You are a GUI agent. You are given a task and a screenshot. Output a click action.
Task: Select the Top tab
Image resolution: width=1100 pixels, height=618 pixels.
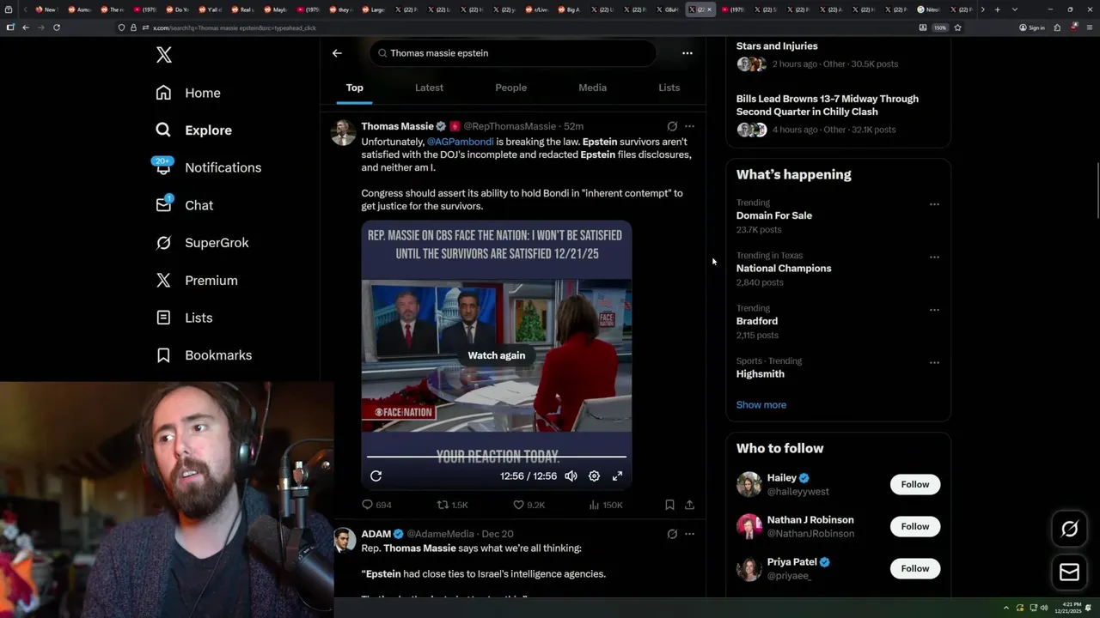click(354, 88)
